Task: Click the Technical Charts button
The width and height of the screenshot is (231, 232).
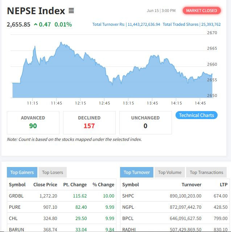Action: 196,115
